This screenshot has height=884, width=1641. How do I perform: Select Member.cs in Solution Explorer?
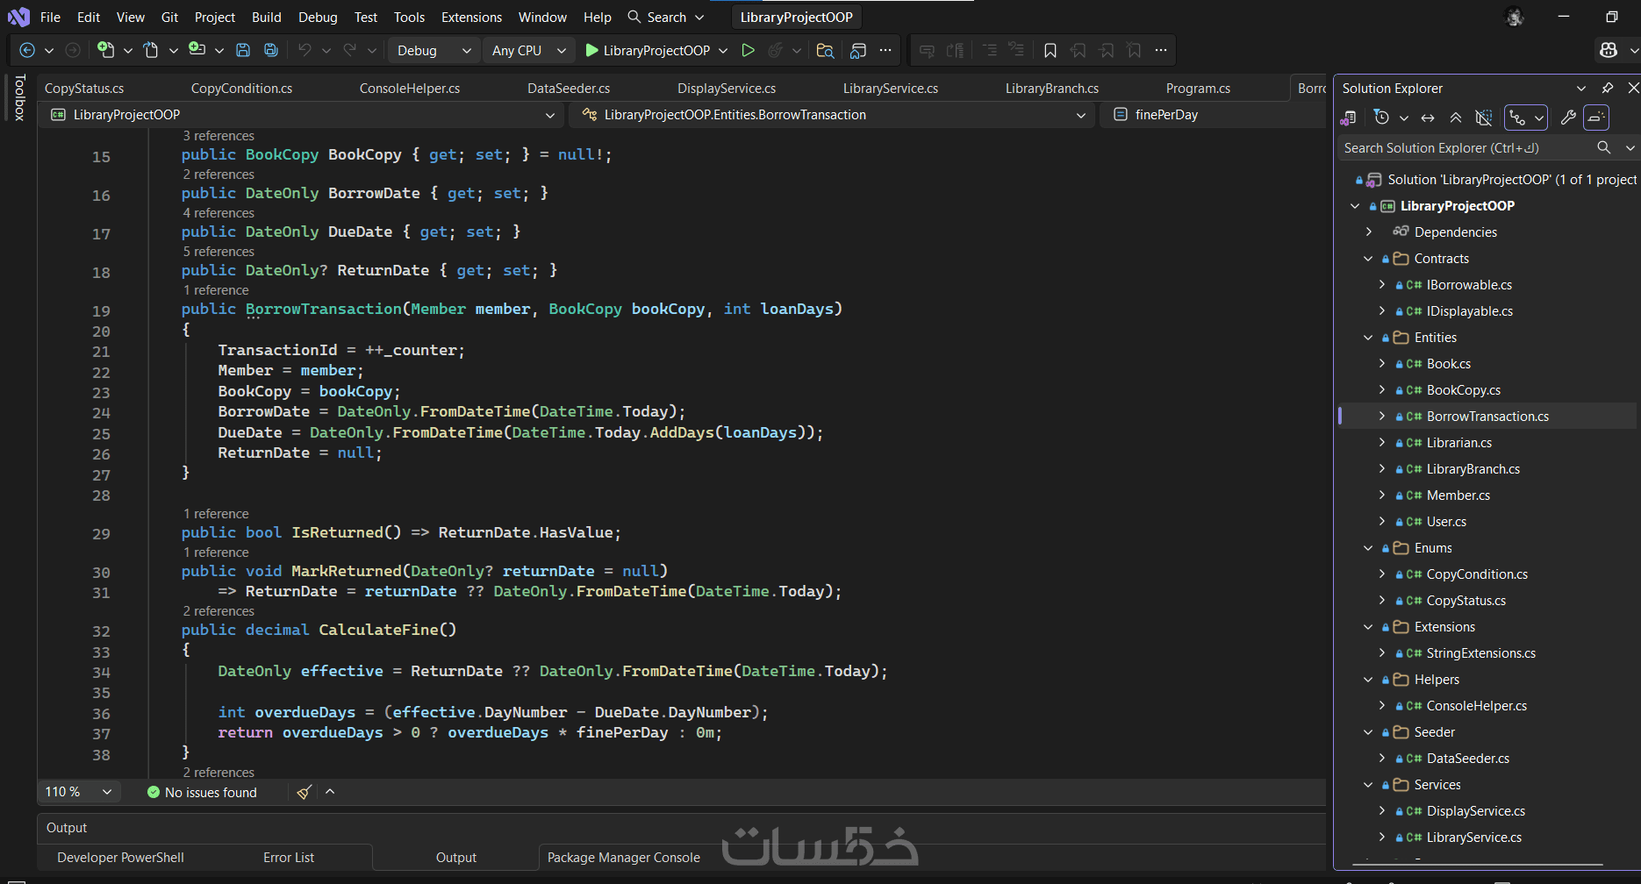1458,495
